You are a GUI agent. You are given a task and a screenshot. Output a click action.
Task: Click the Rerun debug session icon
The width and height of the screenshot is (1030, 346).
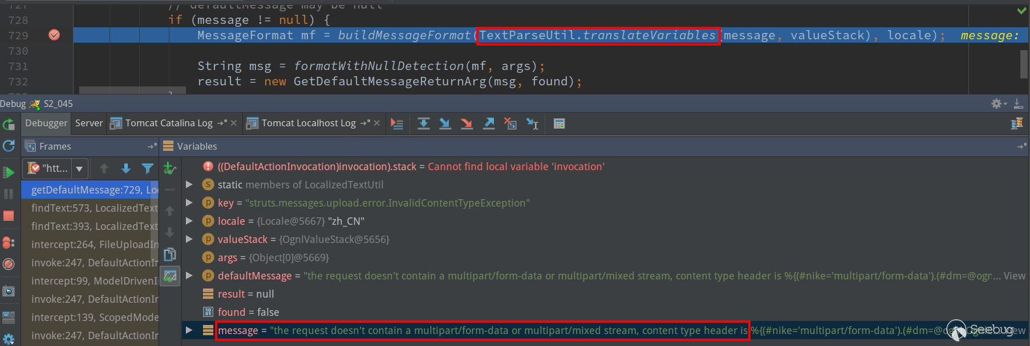click(9, 125)
